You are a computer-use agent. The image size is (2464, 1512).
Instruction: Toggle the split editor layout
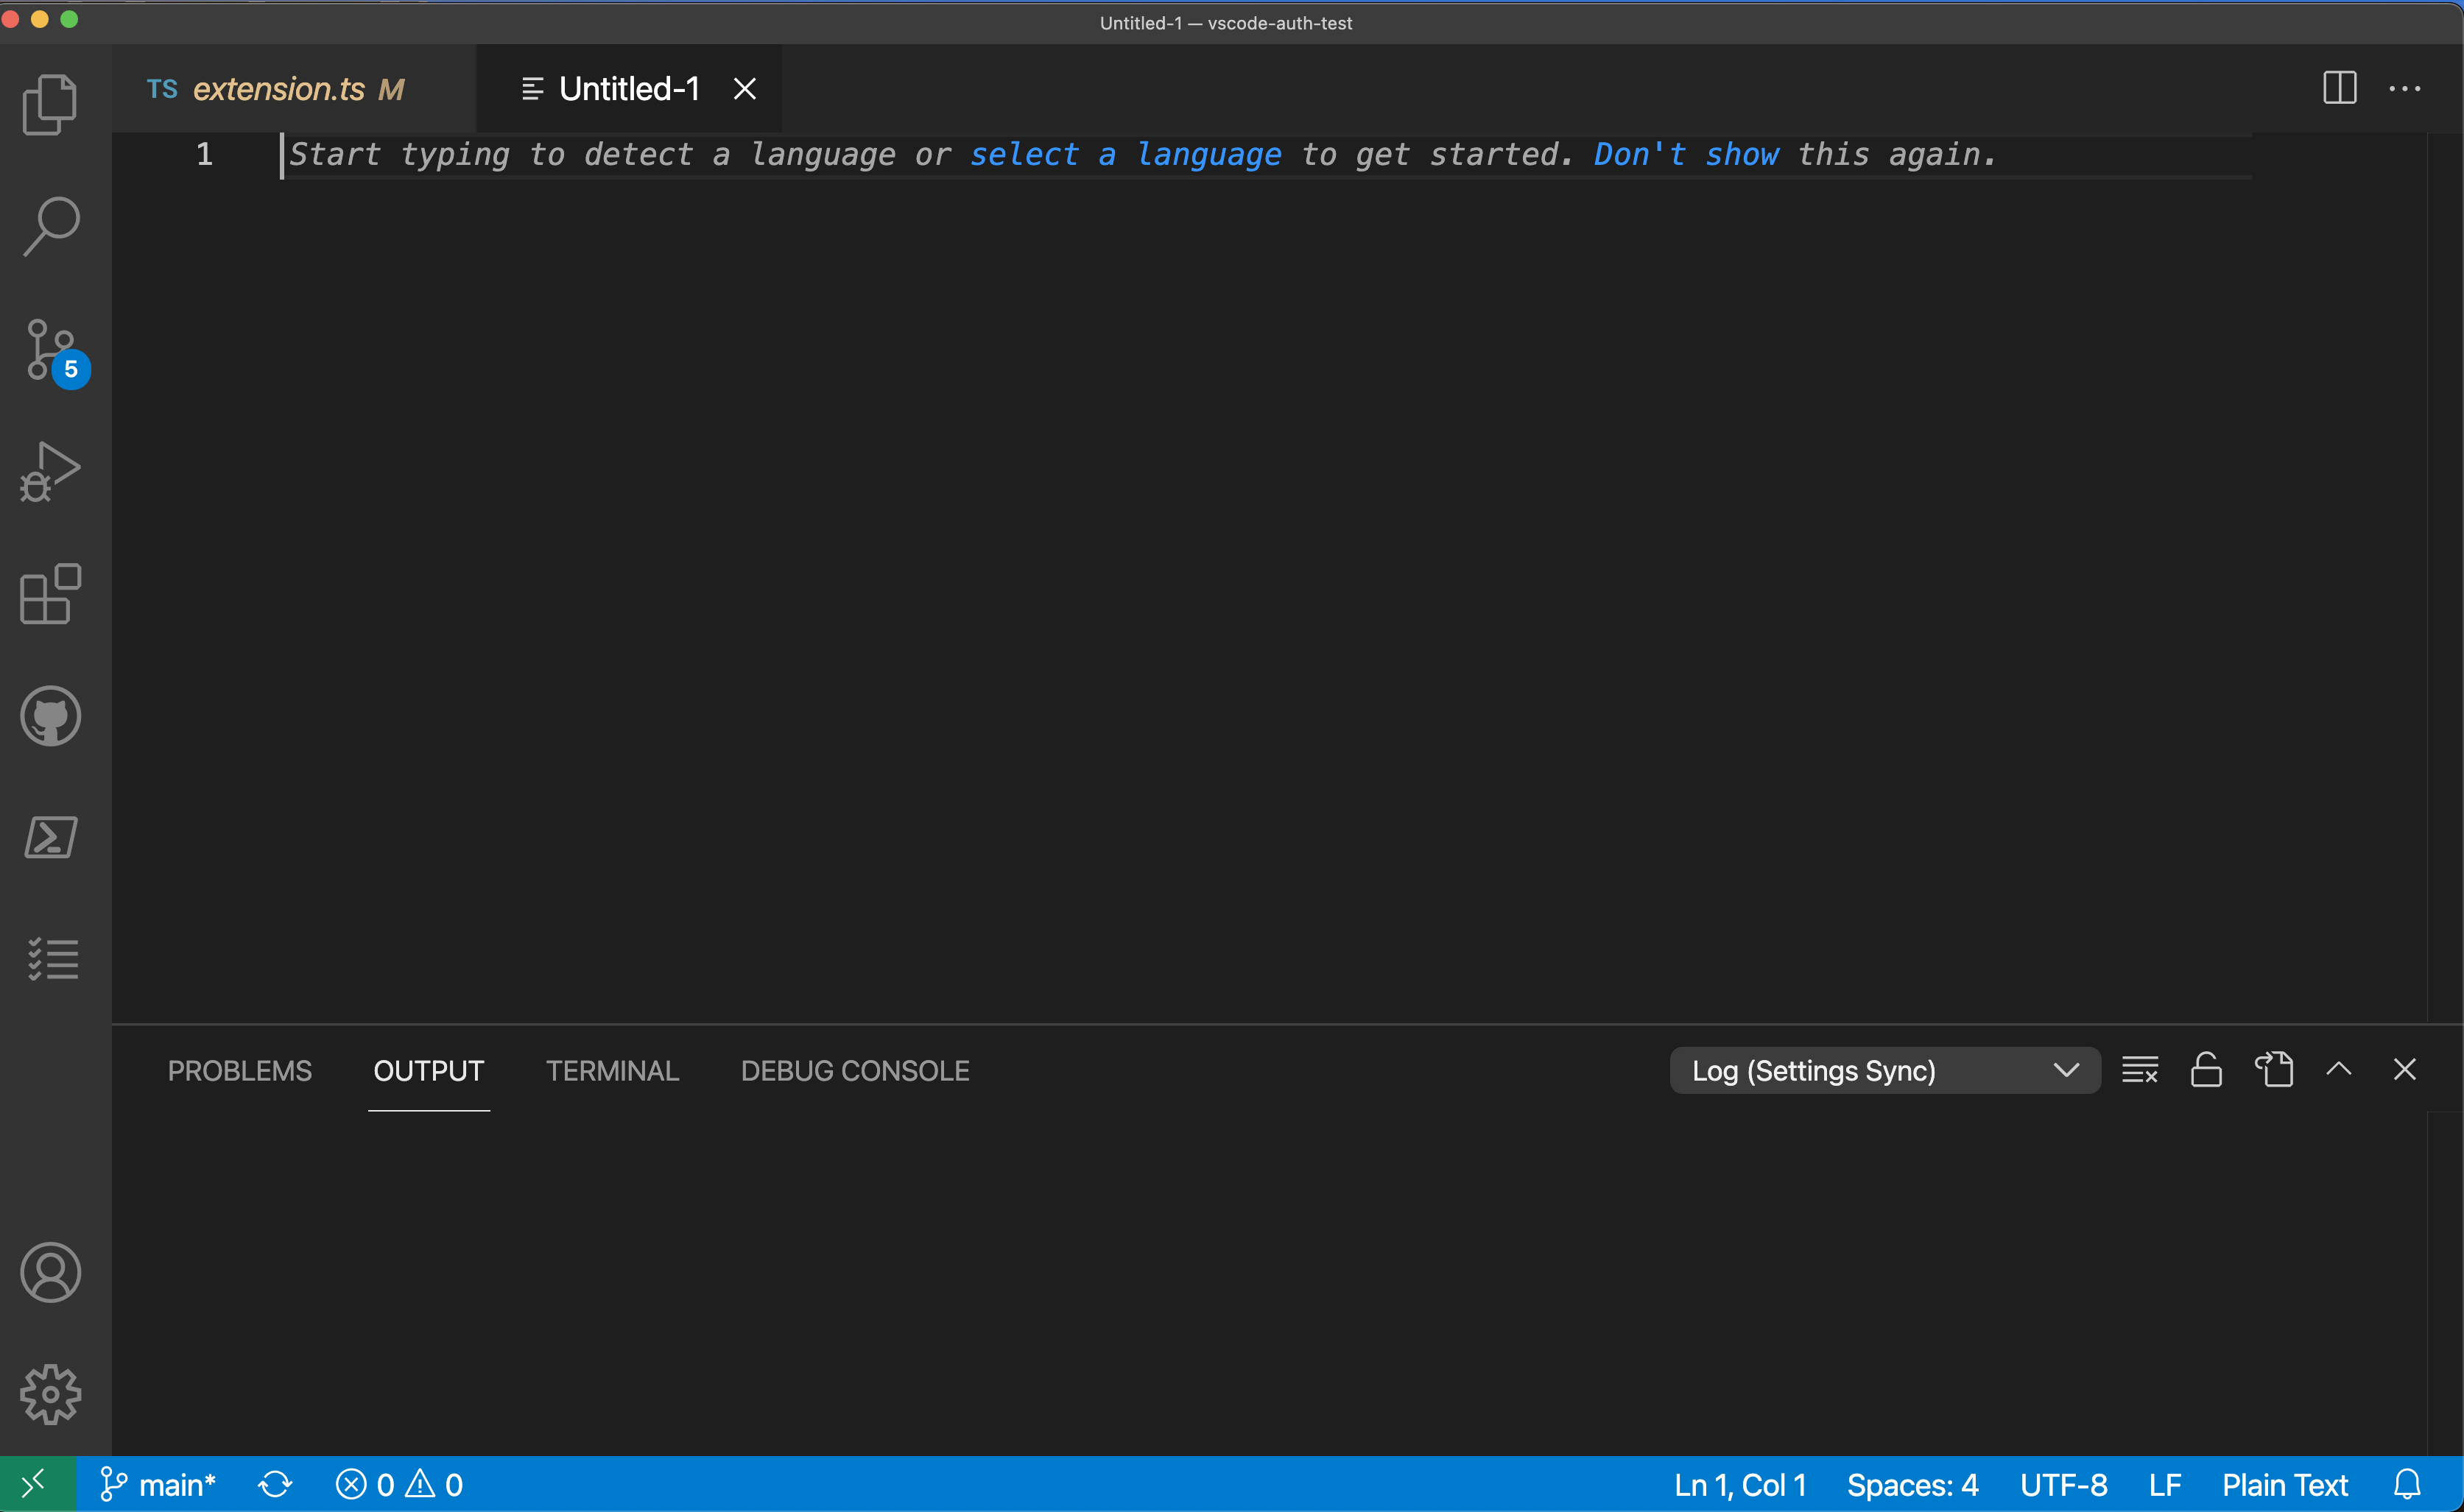(2339, 88)
